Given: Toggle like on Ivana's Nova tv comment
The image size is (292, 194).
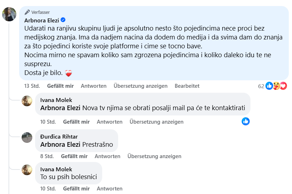Looking at the screenshot, I should pos(76,122).
